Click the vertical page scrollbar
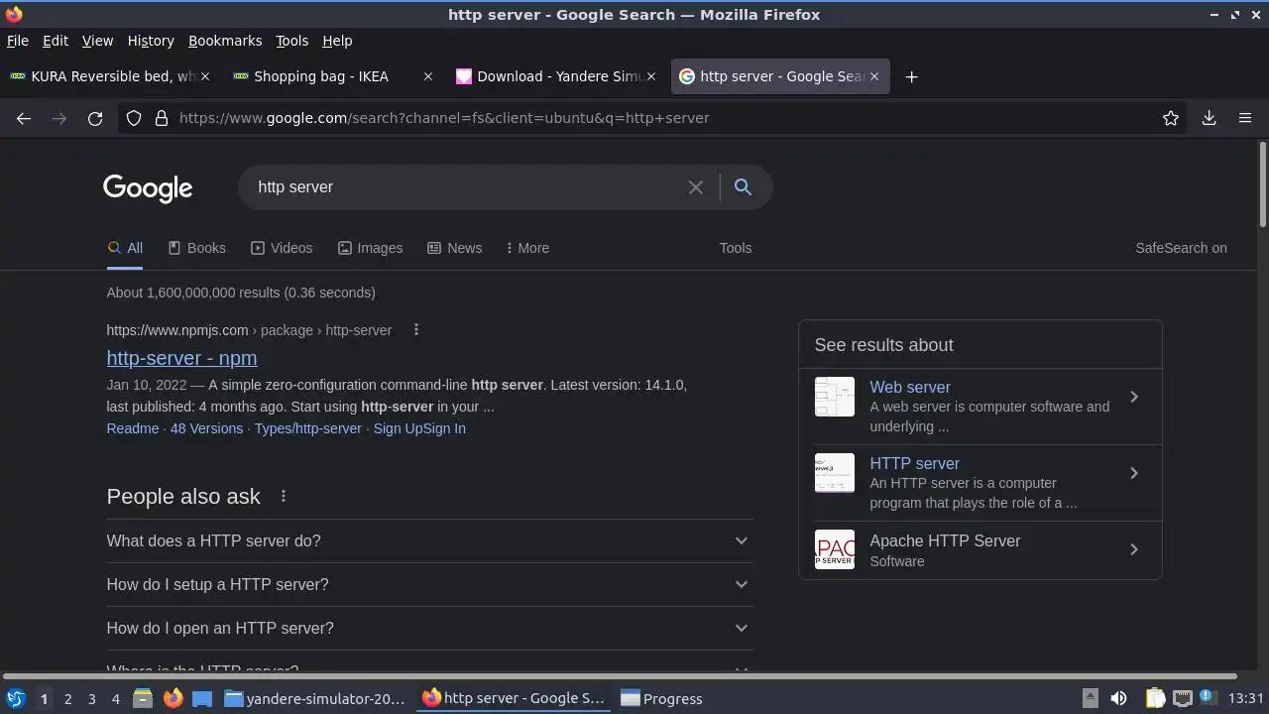Image resolution: width=1269 pixels, height=714 pixels. pos(1262,184)
